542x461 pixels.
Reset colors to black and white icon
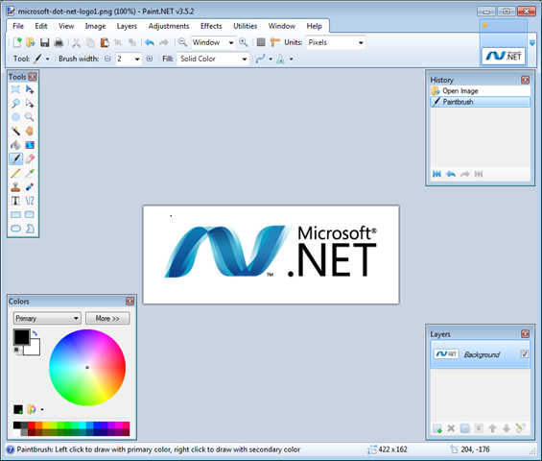pyautogui.click(x=17, y=351)
